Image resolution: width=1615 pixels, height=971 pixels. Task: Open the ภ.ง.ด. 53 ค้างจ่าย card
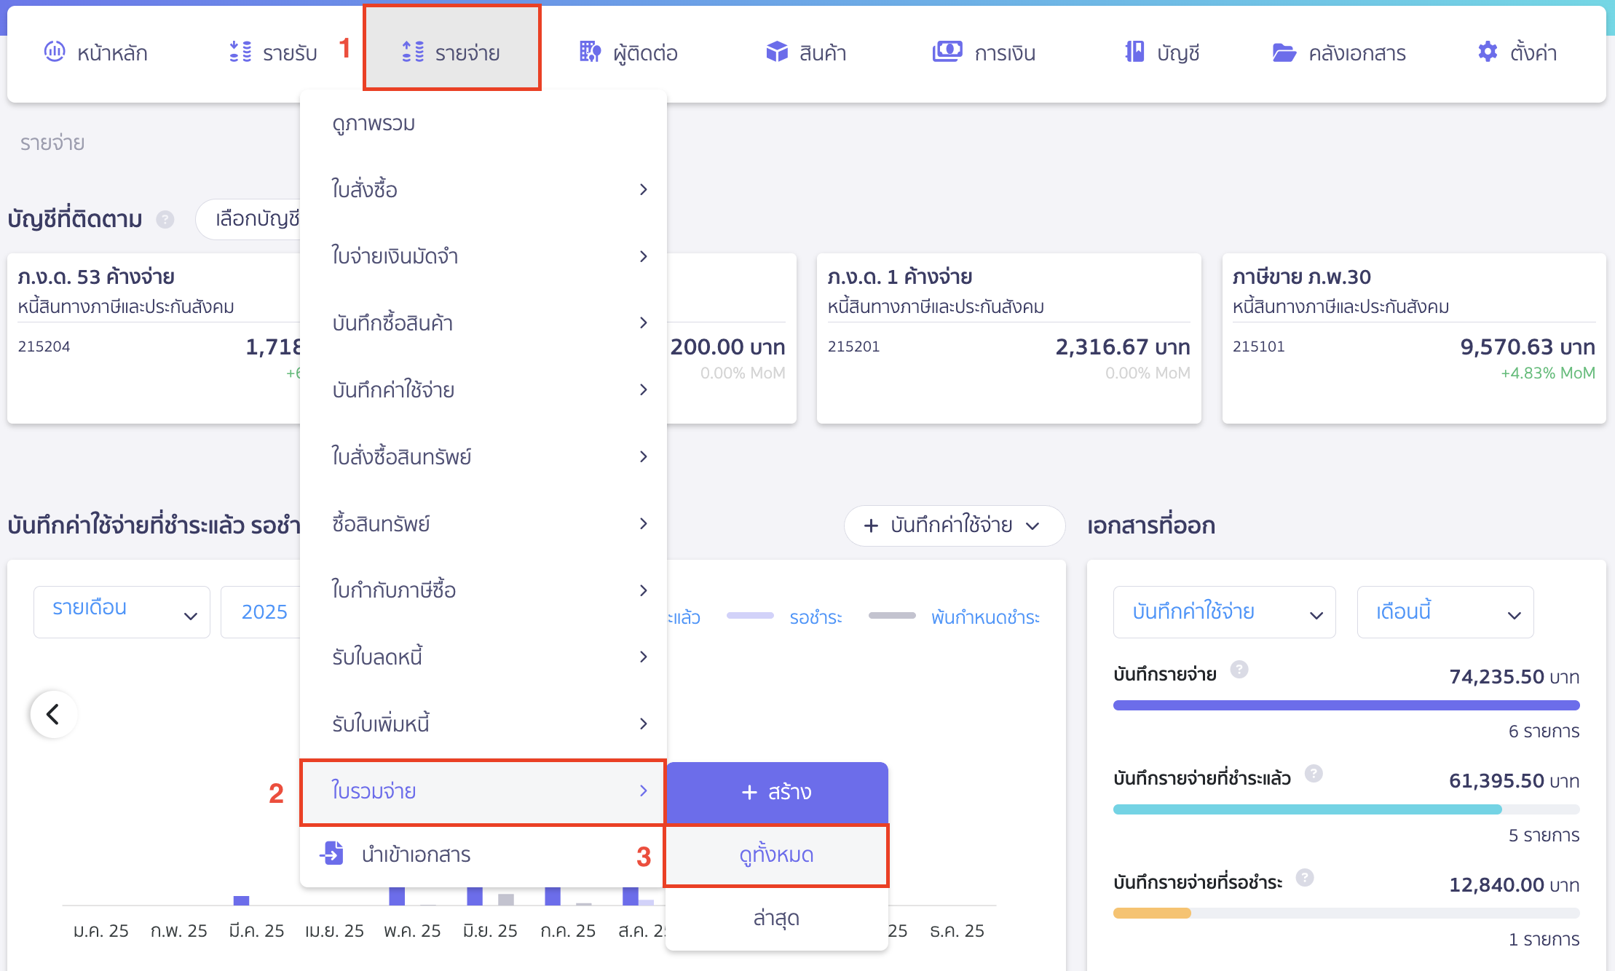(x=154, y=338)
